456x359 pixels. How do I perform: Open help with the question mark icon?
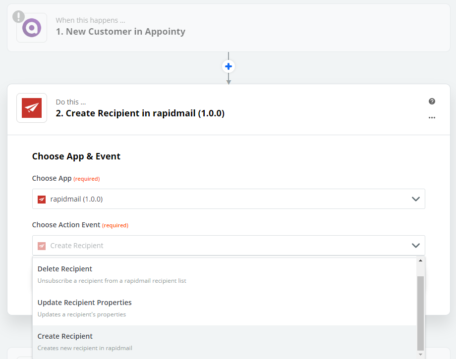432,101
